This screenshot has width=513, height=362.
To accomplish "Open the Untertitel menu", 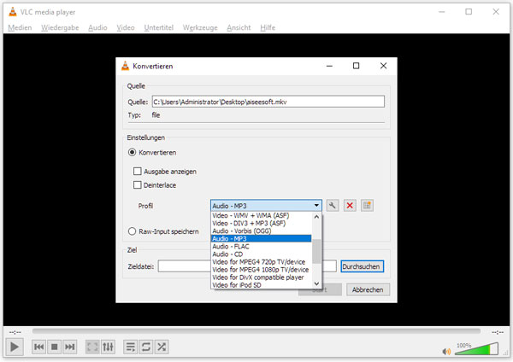I will (x=159, y=27).
